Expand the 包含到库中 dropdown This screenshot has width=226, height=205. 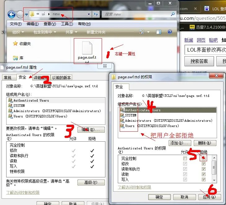click(x=45, y=32)
